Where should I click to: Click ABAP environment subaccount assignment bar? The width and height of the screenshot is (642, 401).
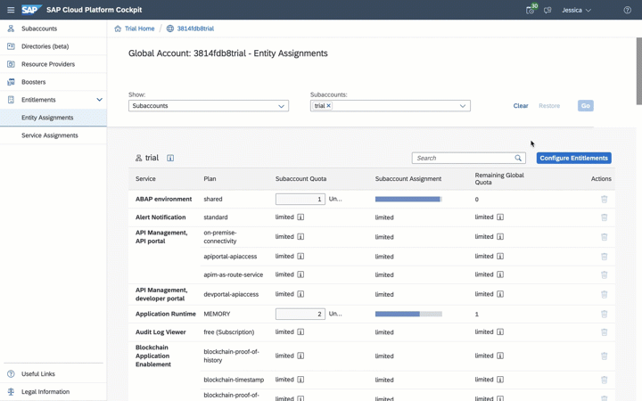[x=408, y=200]
